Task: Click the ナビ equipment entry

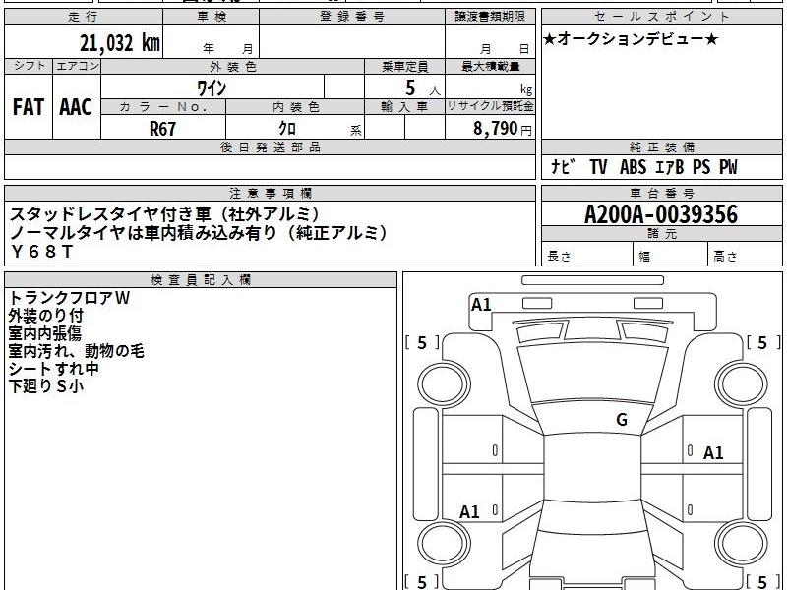Action: point(563,166)
